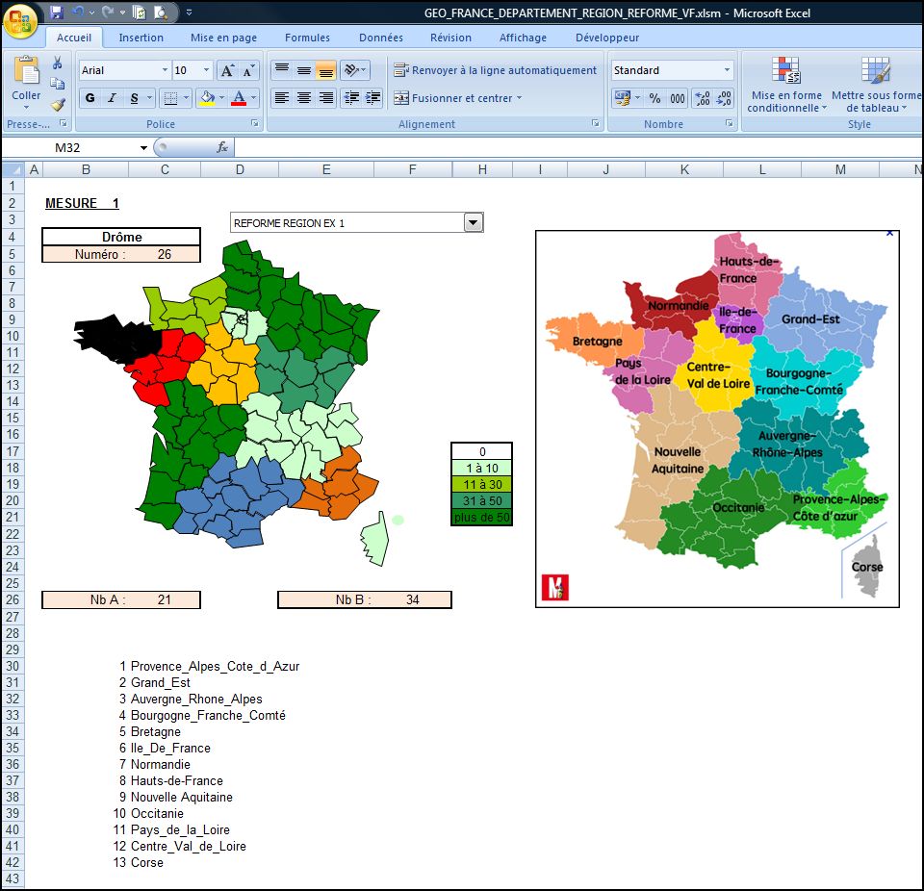This screenshot has height=891, width=924.
Task: Switch to Insertion ribbon tab
Action: click(141, 38)
